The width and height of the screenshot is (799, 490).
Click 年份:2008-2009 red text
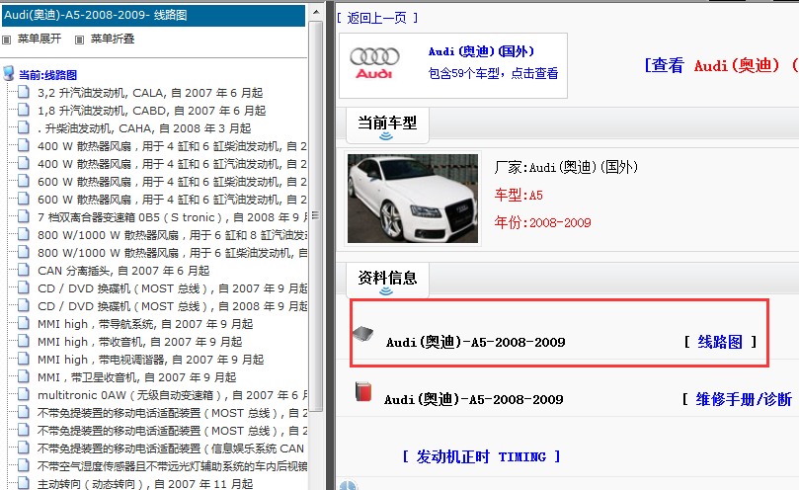click(542, 223)
